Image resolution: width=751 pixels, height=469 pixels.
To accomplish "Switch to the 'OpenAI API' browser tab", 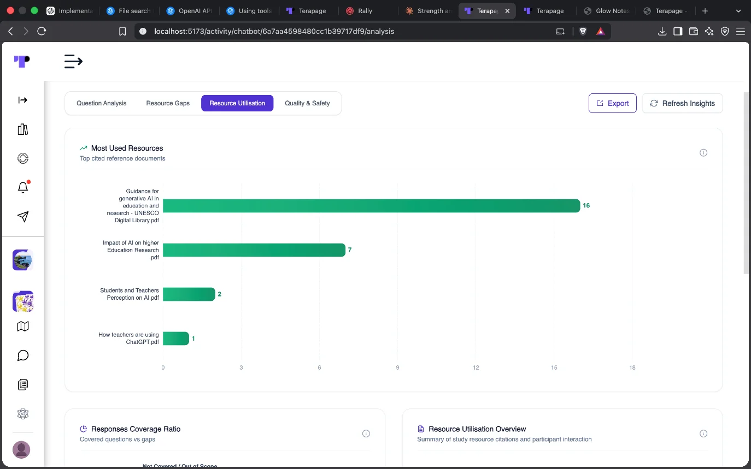I will [189, 10].
